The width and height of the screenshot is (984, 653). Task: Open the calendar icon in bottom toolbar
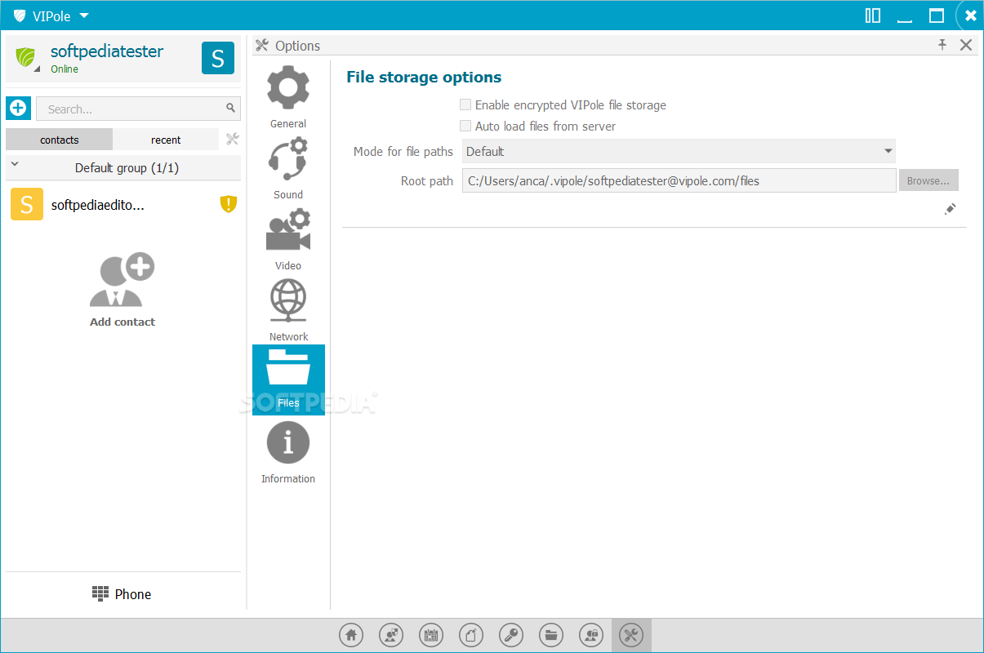(x=431, y=635)
